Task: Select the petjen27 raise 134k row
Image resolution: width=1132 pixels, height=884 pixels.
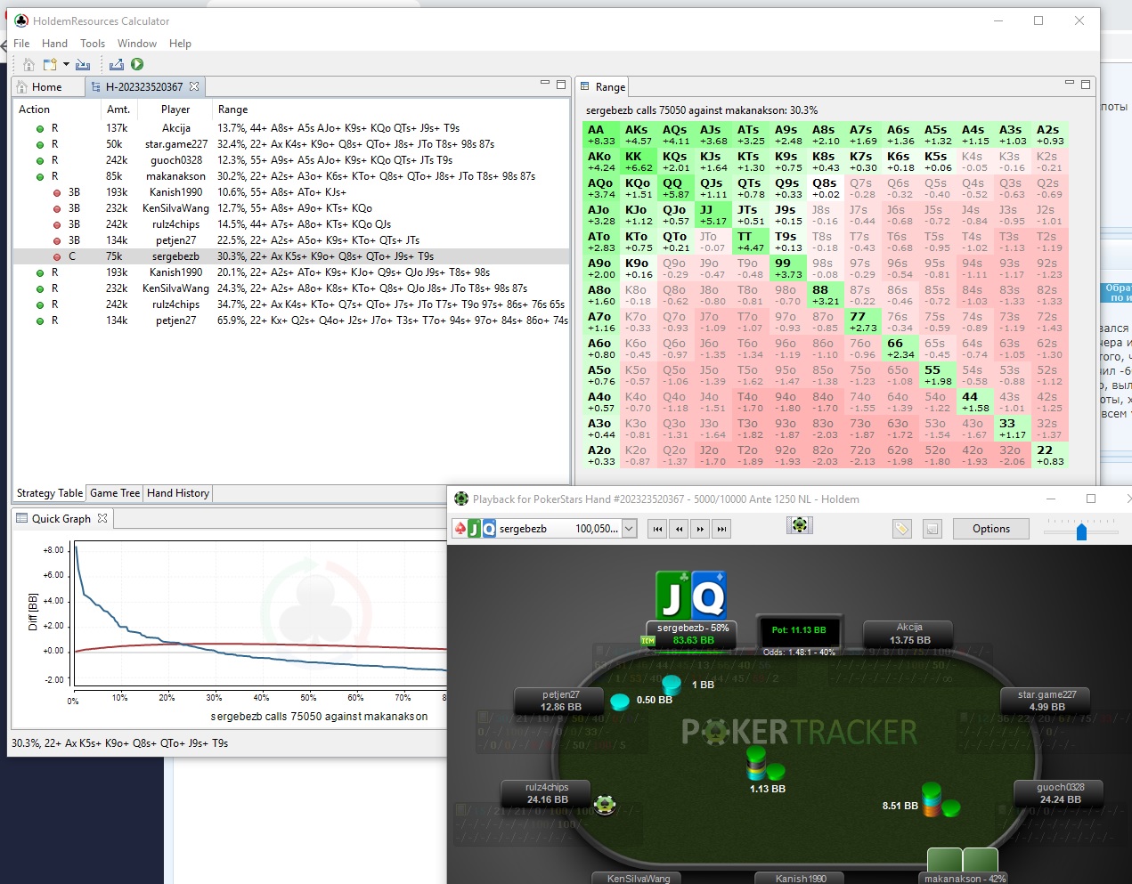Action: coord(290,320)
